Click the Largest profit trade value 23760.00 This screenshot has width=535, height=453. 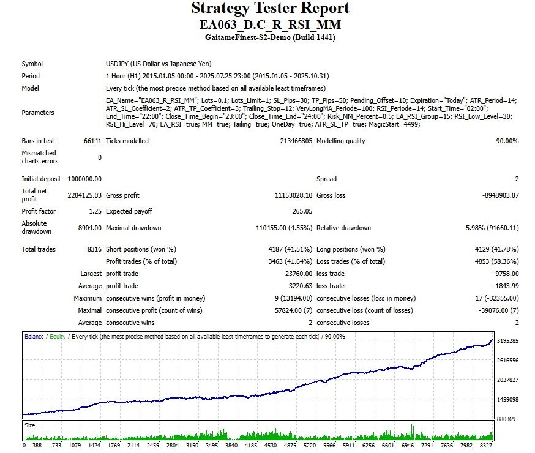point(299,274)
